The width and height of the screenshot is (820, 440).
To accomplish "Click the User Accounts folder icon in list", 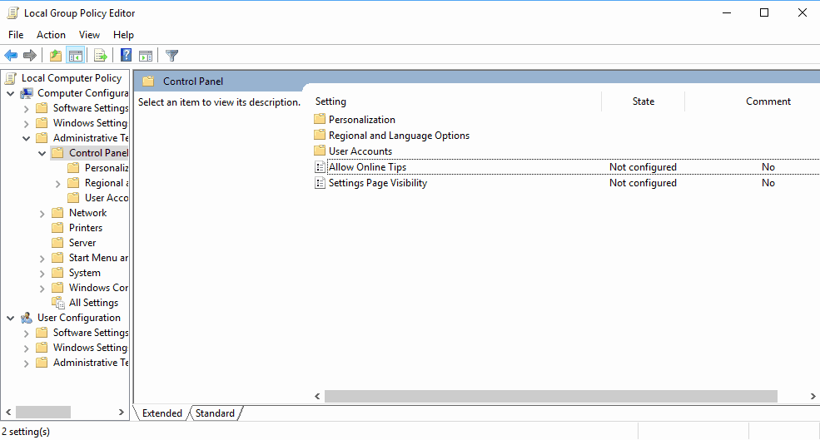I will click(x=320, y=151).
